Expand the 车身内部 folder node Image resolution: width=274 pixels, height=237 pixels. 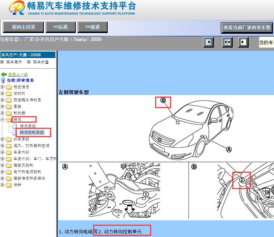[x=2, y=152]
